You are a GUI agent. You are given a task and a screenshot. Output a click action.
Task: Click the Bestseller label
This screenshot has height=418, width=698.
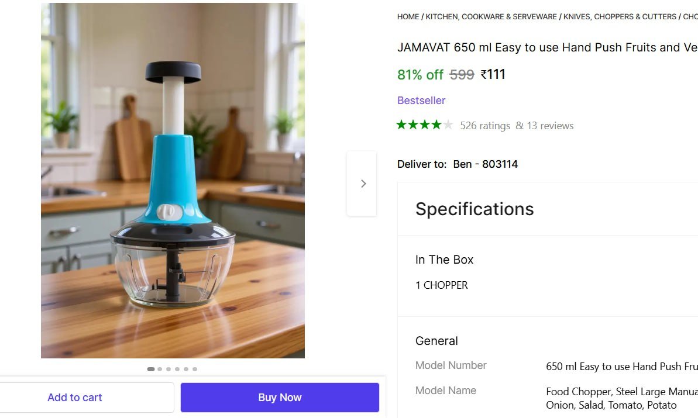[x=421, y=100]
